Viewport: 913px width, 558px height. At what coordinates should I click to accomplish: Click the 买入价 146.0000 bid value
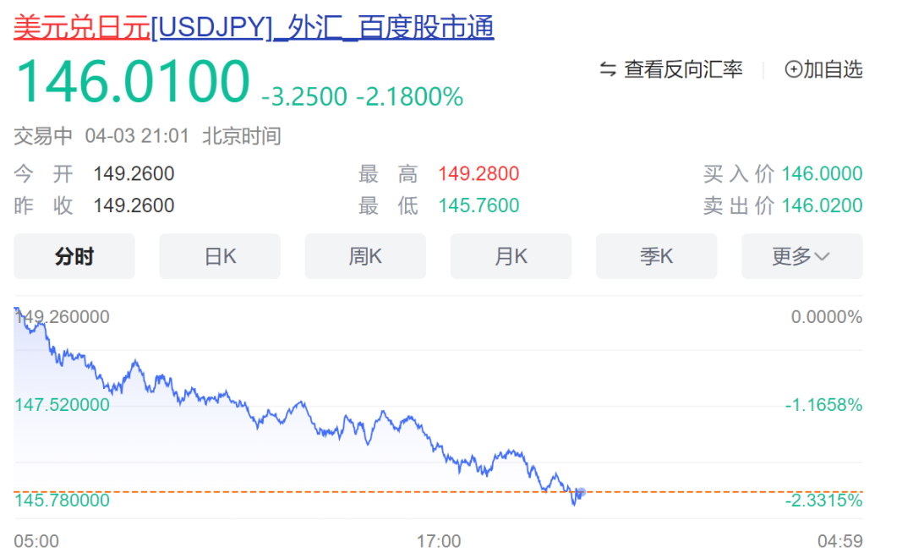pyautogui.click(x=822, y=174)
